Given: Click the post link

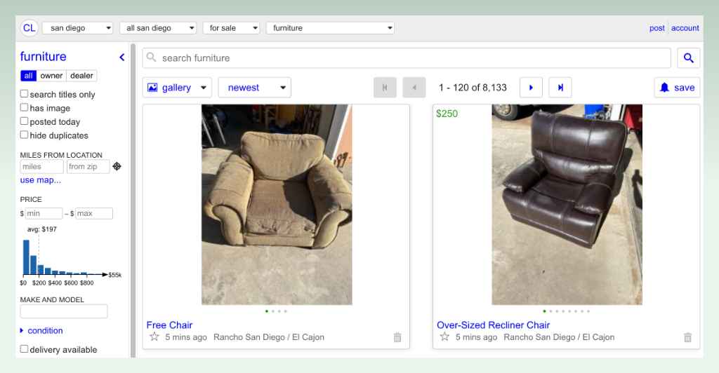Looking at the screenshot, I should click(x=657, y=28).
